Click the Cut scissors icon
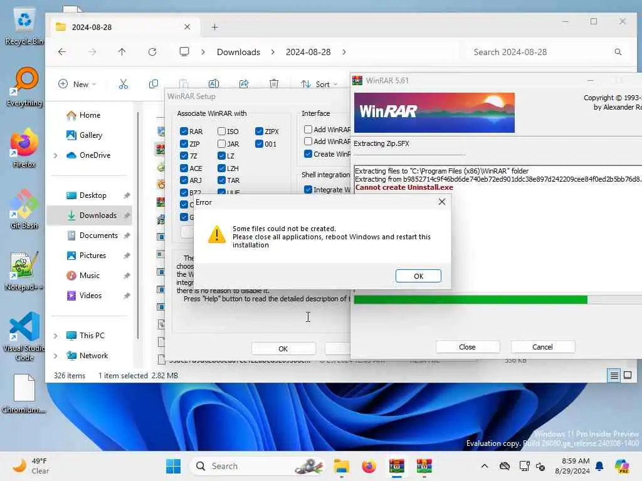This screenshot has width=642, height=481. coord(124,85)
